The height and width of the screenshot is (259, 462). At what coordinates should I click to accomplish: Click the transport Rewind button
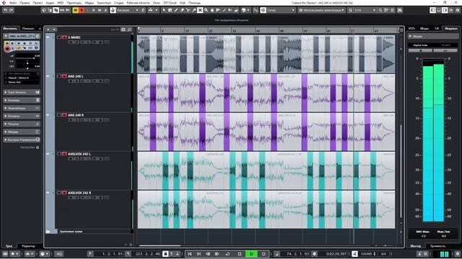[208, 254]
